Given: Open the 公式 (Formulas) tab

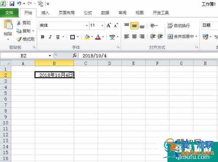Looking at the screenshot, I should (x=88, y=13).
